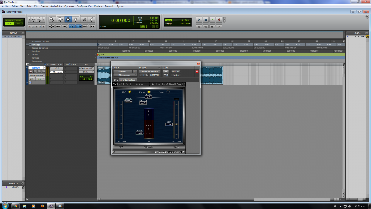The height and width of the screenshot is (209, 371).
Task: Select the Selector waveform tool
Action: click(x=68, y=20)
